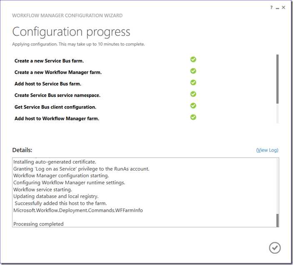Viewport: 293px width, 265px height.
Task: Minimize the configuration wizard window
Action: point(278,8)
